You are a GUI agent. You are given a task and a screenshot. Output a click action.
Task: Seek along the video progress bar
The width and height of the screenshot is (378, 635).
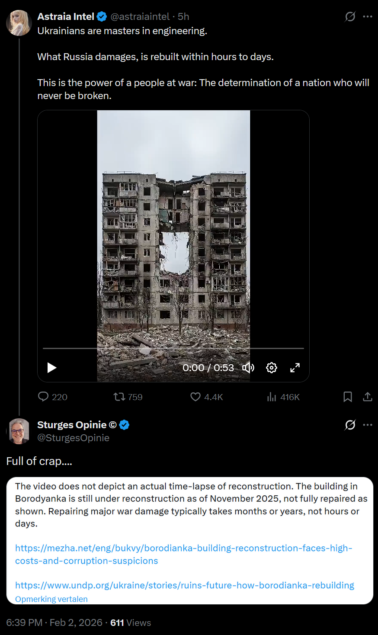[173, 348]
